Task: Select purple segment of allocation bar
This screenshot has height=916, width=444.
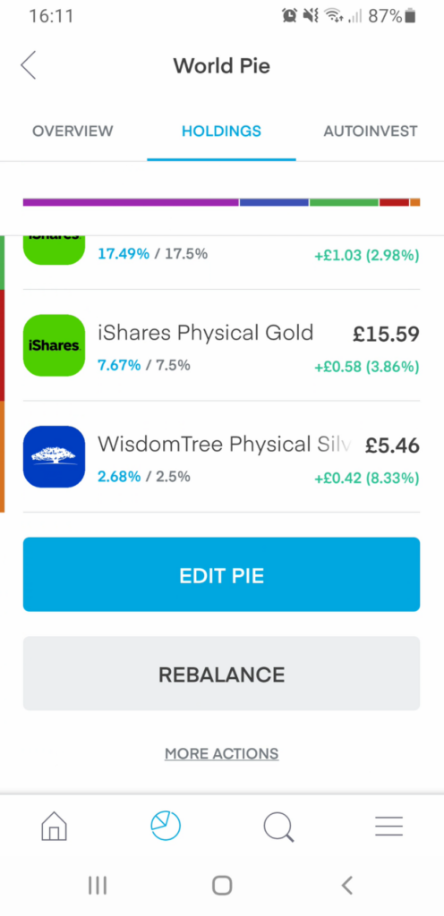Action: pos(131,202)
